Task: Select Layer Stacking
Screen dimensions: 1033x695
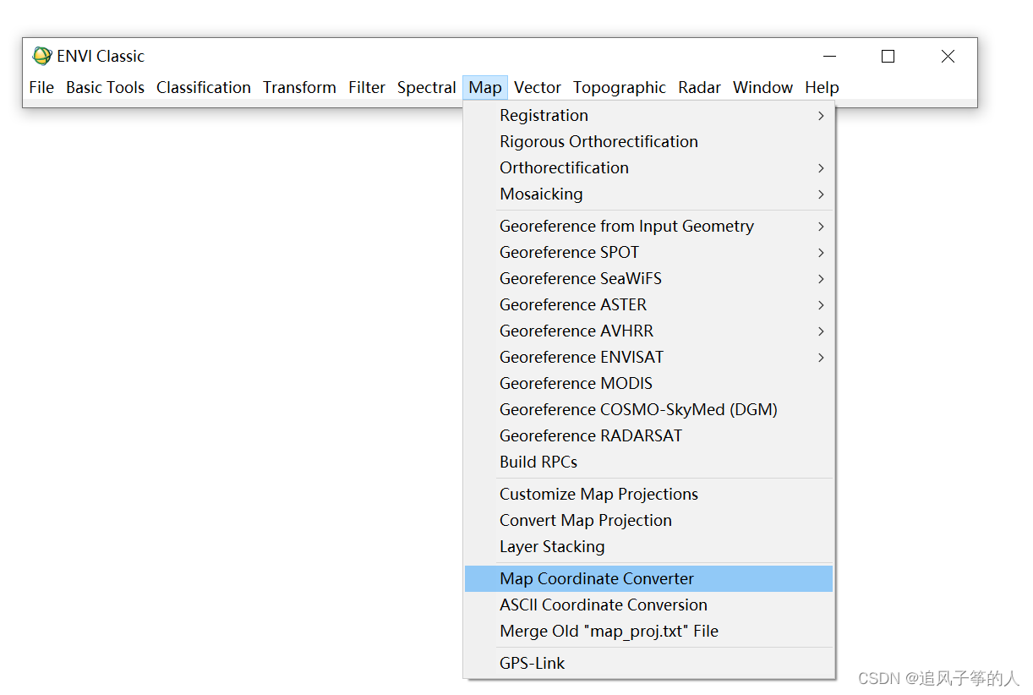Action: coord(648,546)
